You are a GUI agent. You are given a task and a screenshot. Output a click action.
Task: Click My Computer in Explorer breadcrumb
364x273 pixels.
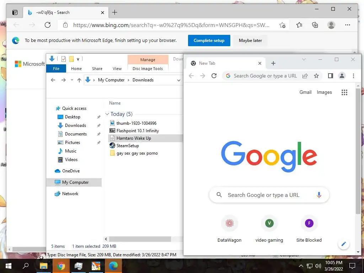[111, 80]
